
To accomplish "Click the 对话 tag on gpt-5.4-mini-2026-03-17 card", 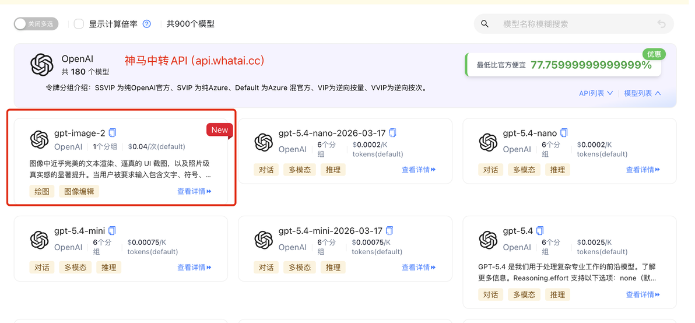I will 266,268.
